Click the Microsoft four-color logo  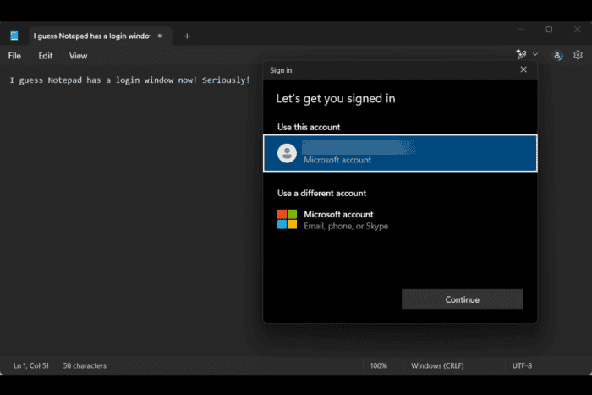pos(287,219)
